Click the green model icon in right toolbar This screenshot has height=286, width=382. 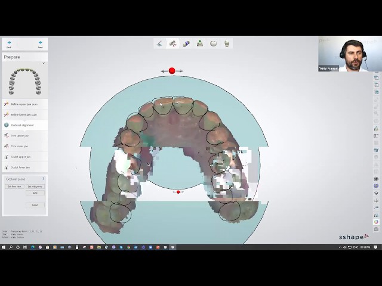[x=376, y=129]
